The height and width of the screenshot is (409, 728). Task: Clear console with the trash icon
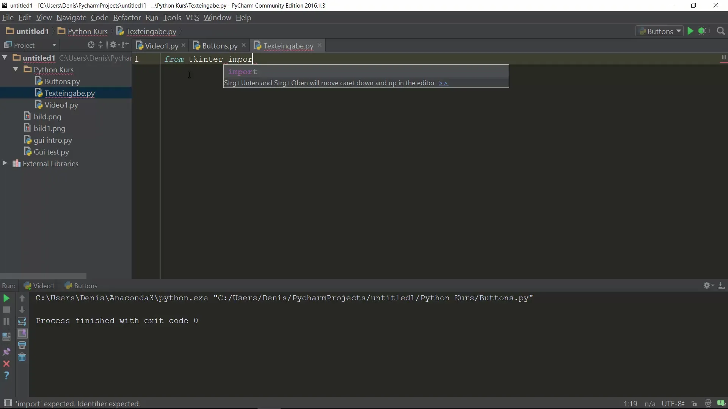(22, 357)
